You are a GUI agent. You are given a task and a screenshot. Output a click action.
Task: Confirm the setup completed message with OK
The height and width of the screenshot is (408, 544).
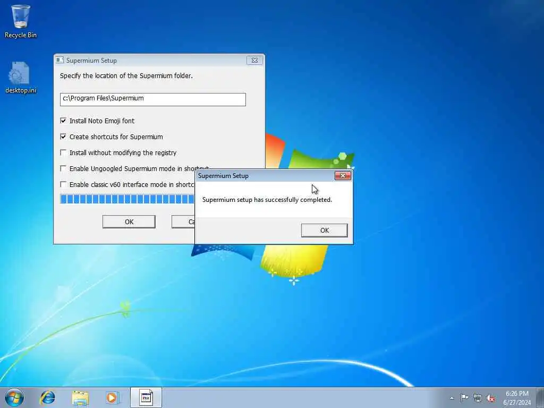click(325, 231)
